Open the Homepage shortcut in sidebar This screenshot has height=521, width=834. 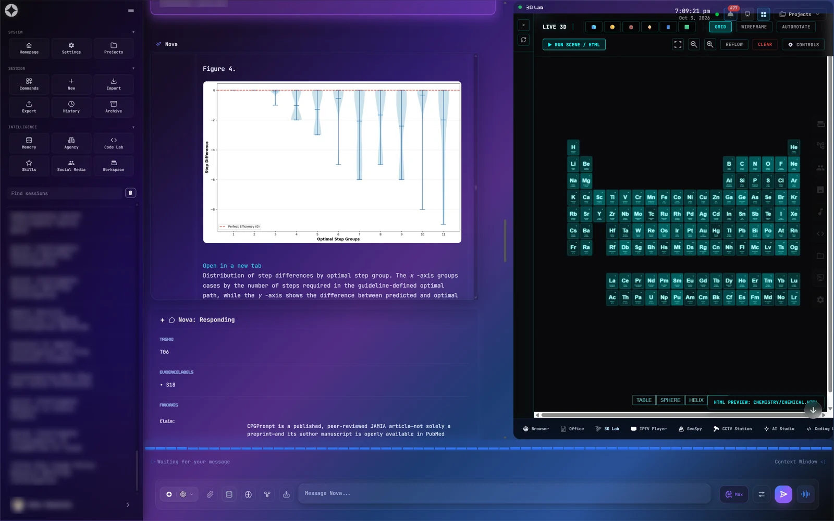tap(29, 48)
